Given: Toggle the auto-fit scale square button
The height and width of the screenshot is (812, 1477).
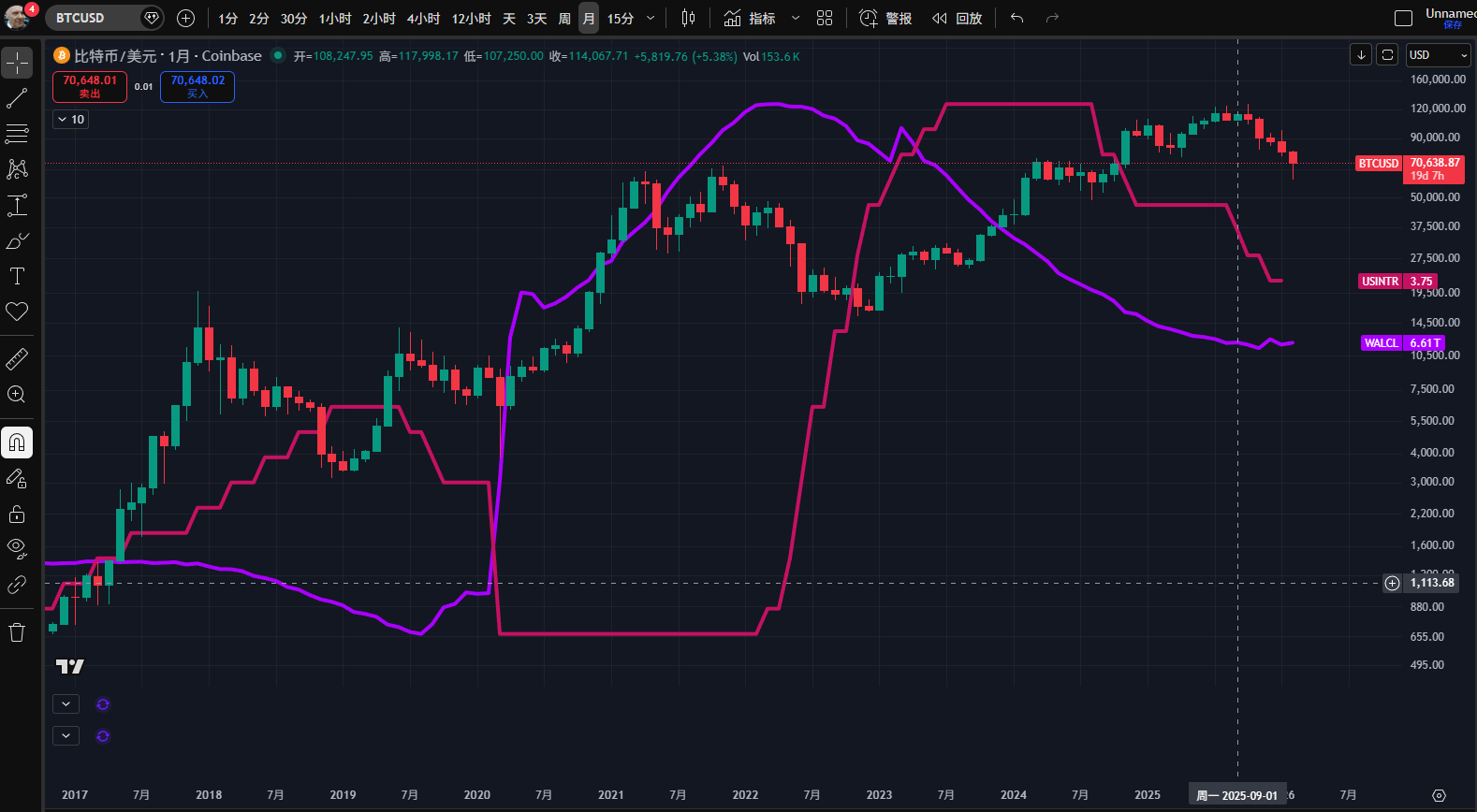Looking at the screenshot, I should click(x=1388, y=54).
